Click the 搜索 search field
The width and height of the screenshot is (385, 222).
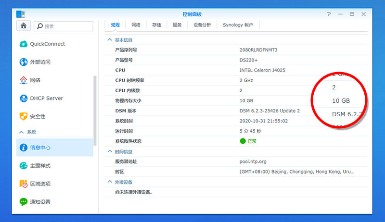click(x=67, y=26)
